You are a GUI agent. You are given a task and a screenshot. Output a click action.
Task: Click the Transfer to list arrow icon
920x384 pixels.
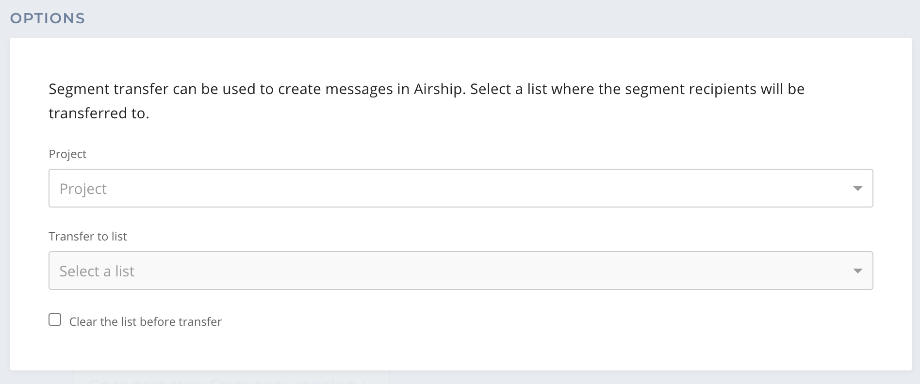(x=857, y=271)
